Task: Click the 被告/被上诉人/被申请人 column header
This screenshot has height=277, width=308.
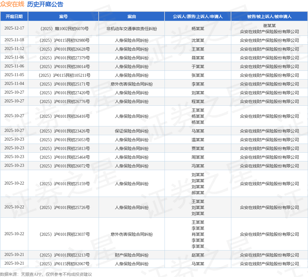Action: pyautogui.click(x=269, y=17)
